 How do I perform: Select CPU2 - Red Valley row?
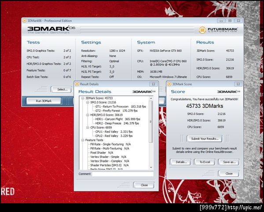click(x=114, y=136)
